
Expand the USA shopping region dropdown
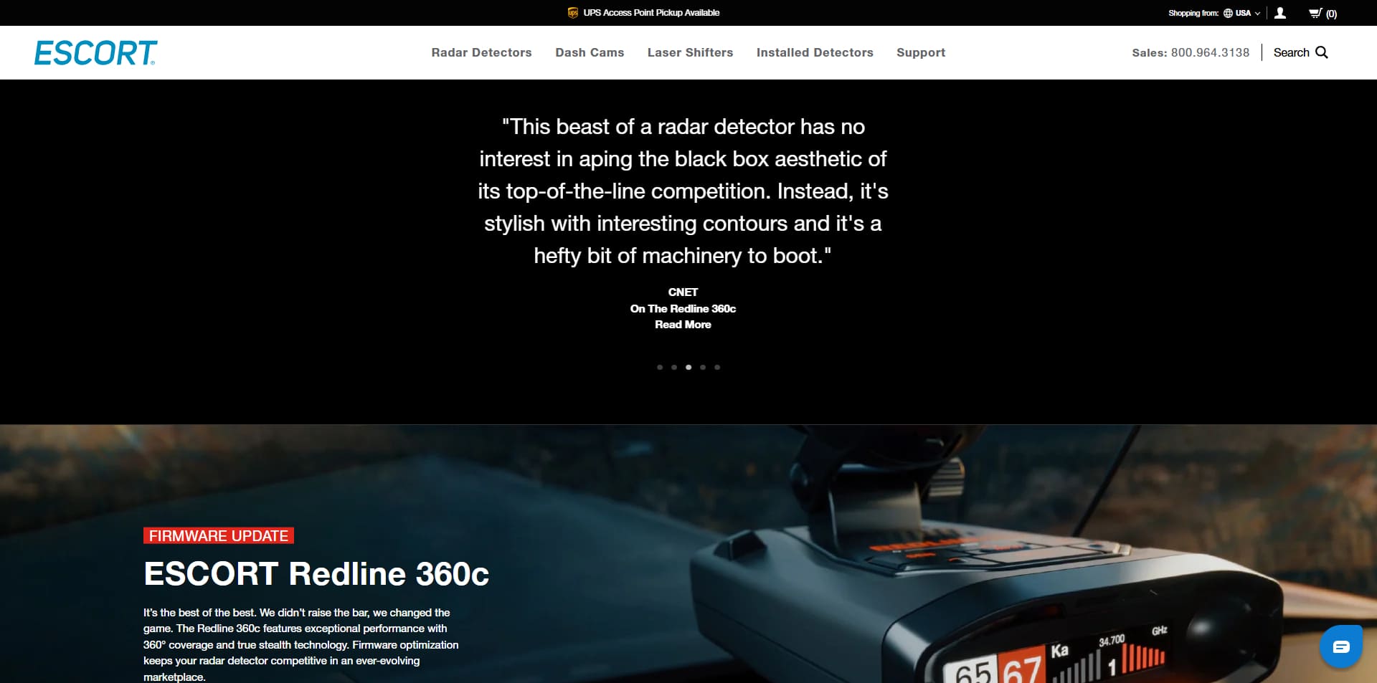coord(1247,13)
